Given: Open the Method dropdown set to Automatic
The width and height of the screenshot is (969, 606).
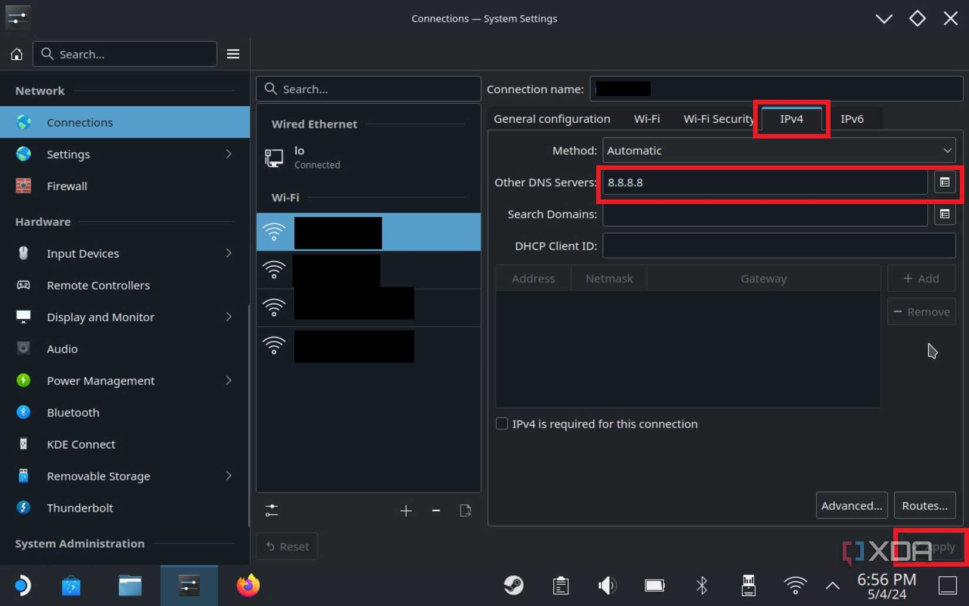Looking at the screenshot, I should (778, 150).
